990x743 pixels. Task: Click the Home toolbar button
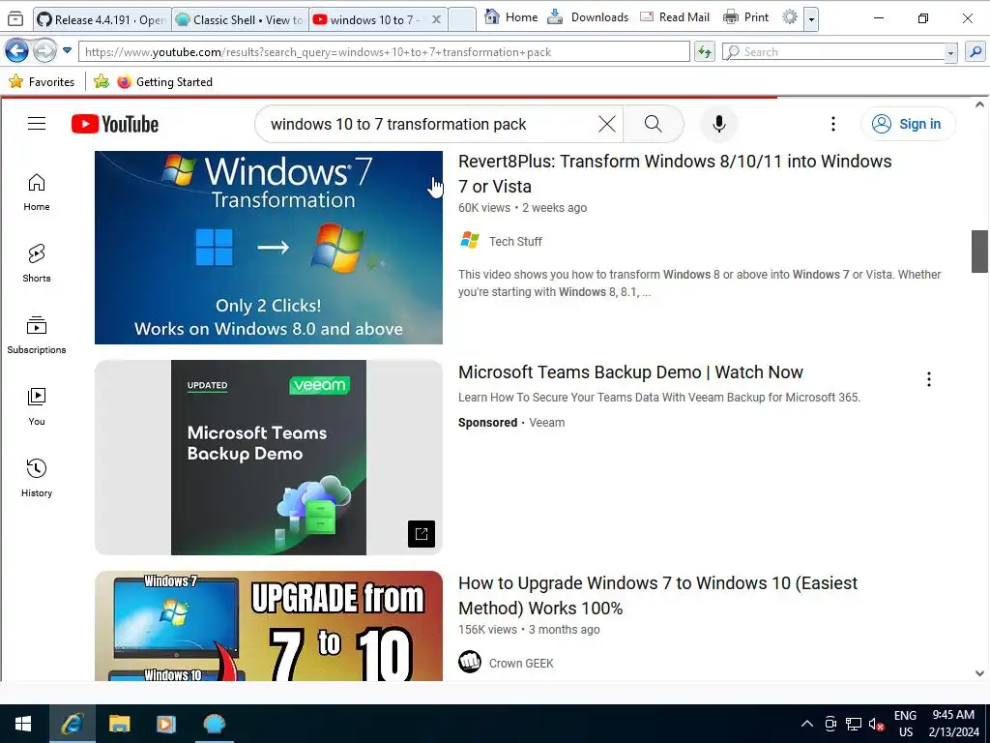pyautogui.click(x=511, y=17)
